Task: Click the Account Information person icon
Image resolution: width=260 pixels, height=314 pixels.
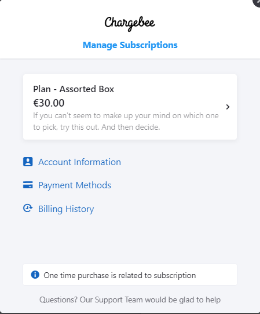Action: point(28,162)
